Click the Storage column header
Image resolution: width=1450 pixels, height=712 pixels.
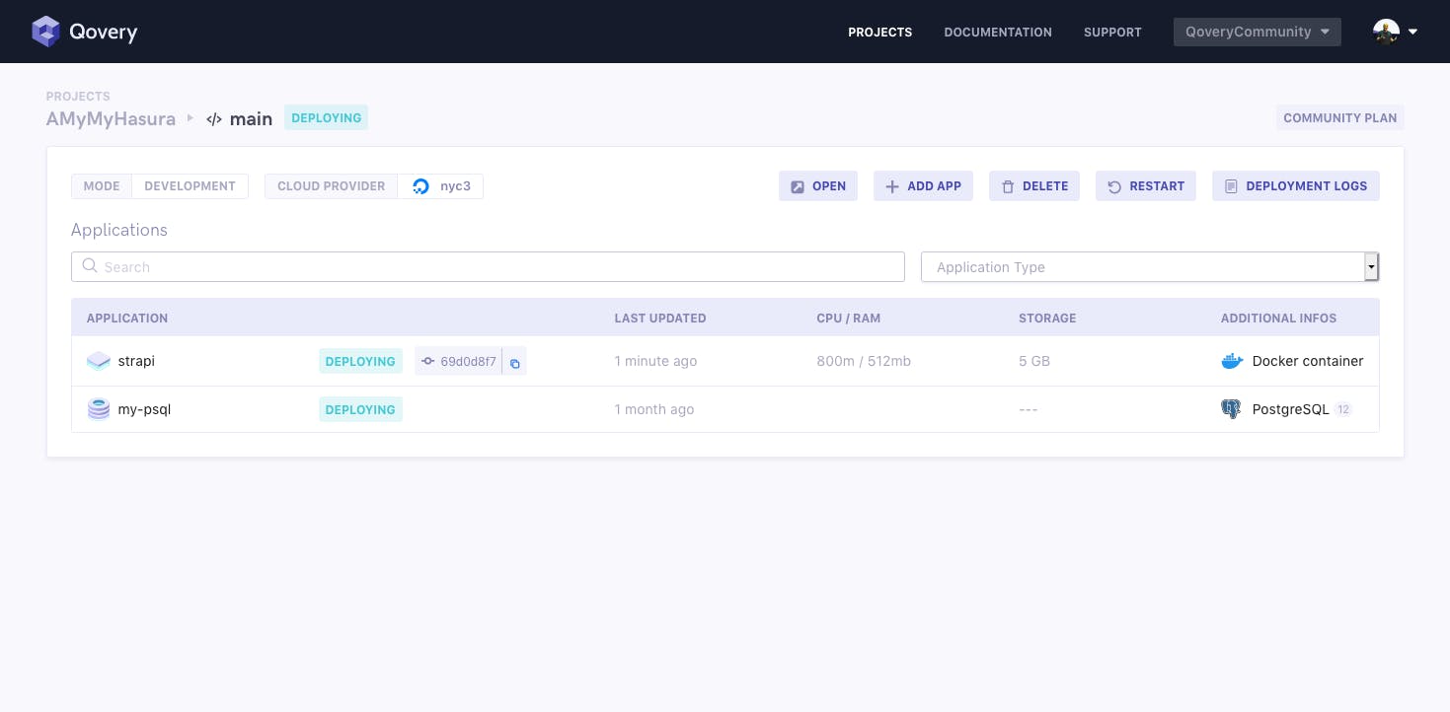tap(1047, 319)
